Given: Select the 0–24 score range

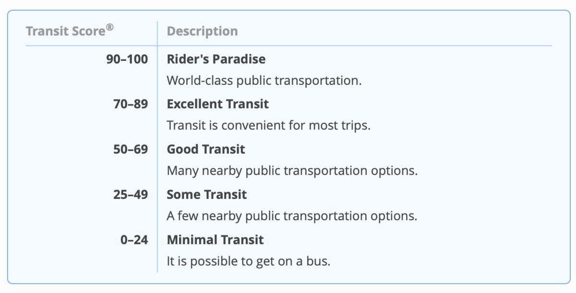Looking at the screenshot, I should (134, 239).
